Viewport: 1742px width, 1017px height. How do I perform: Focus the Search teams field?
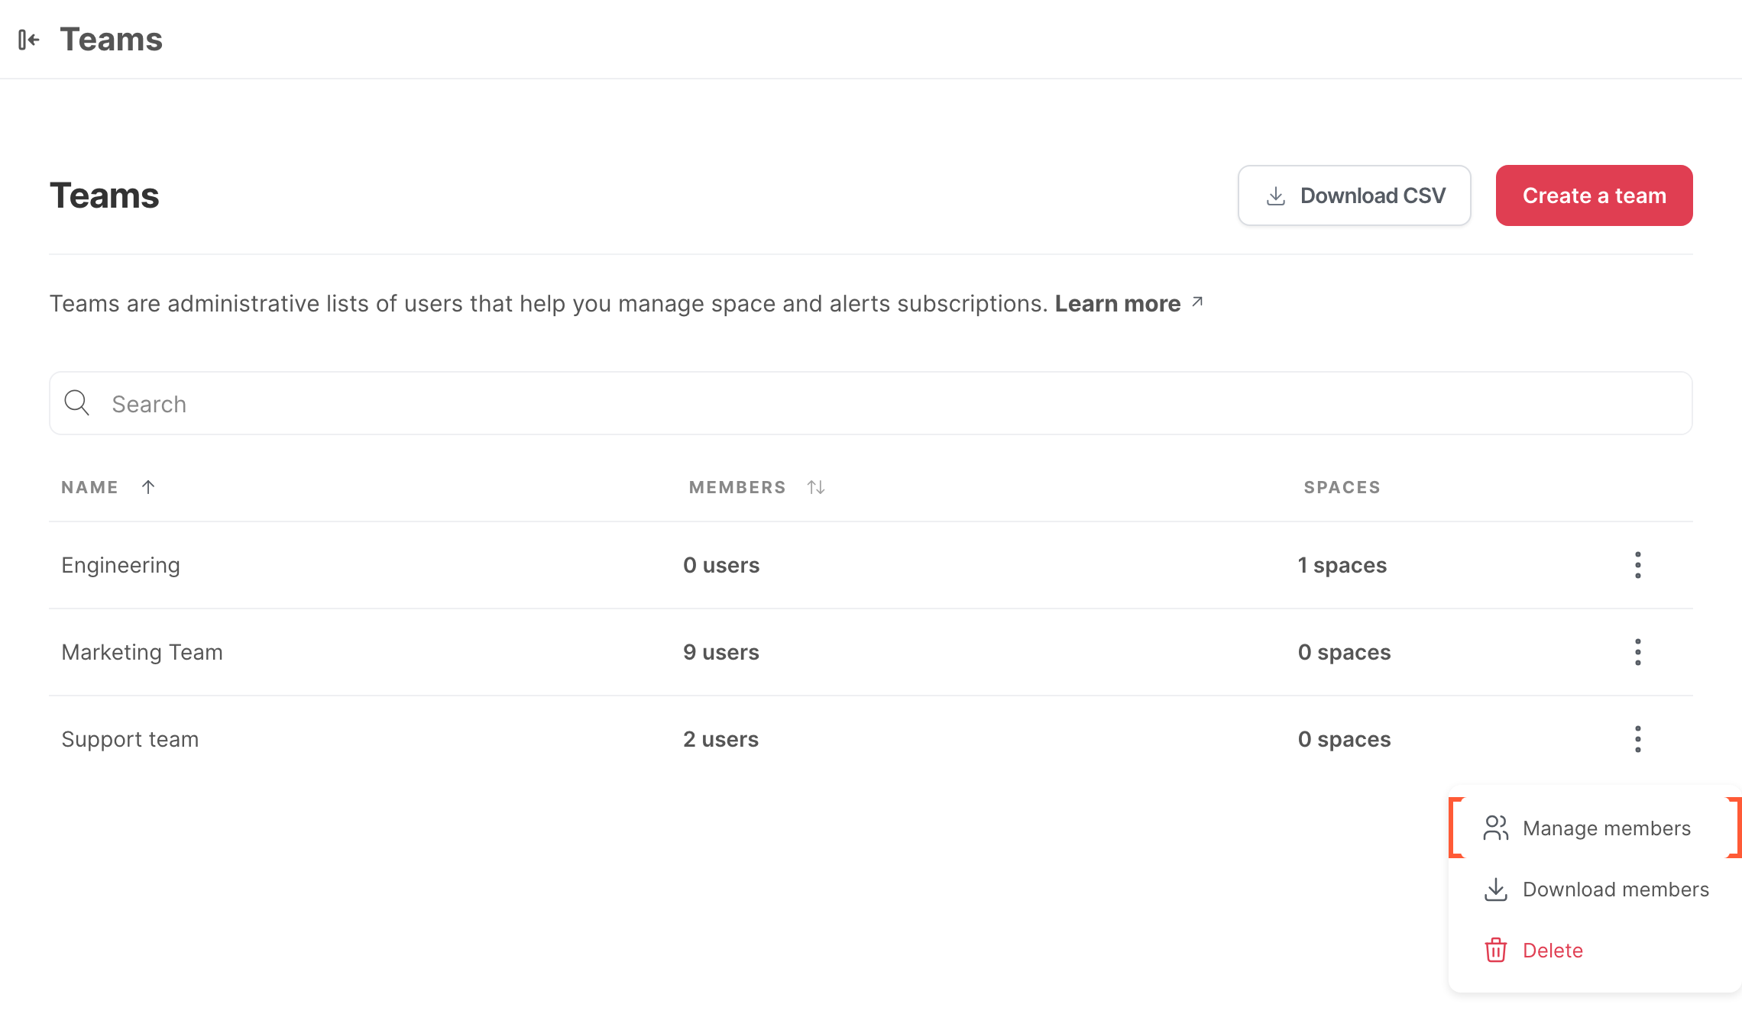871,403
